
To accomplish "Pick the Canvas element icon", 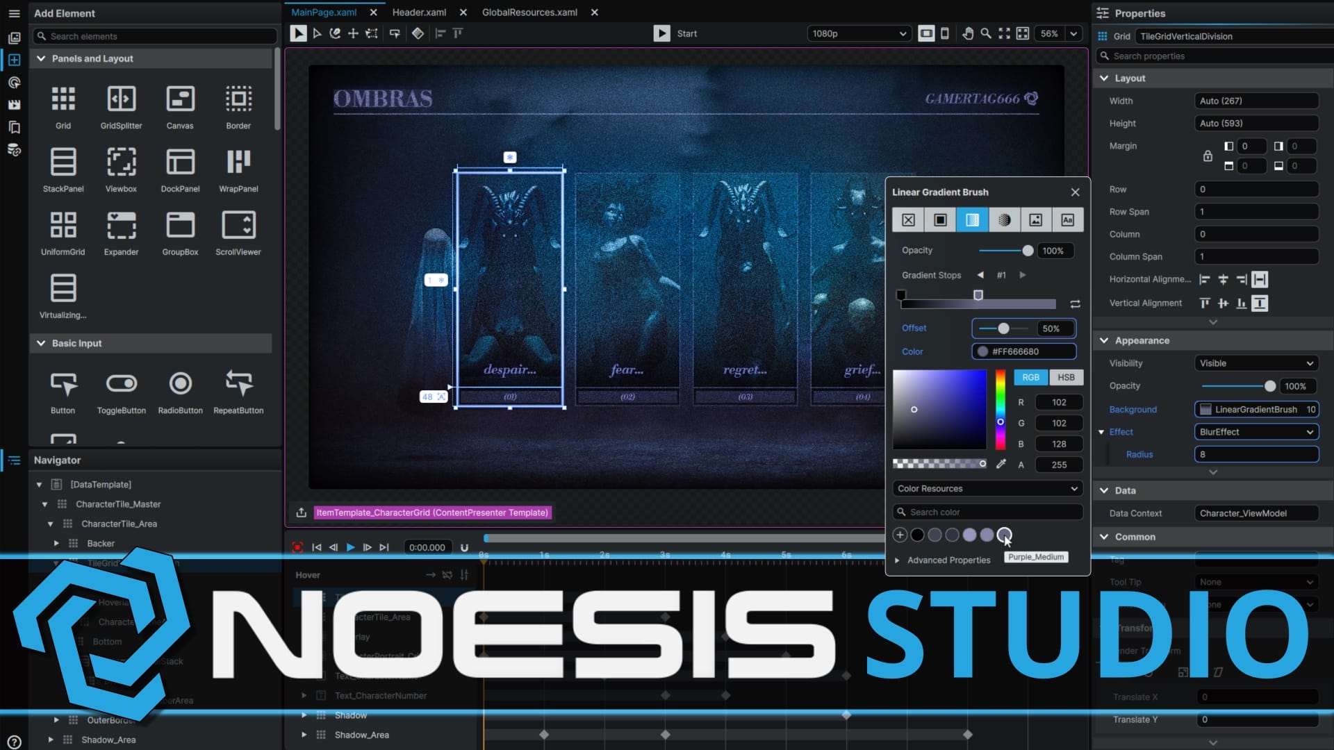I will (180, 99).
